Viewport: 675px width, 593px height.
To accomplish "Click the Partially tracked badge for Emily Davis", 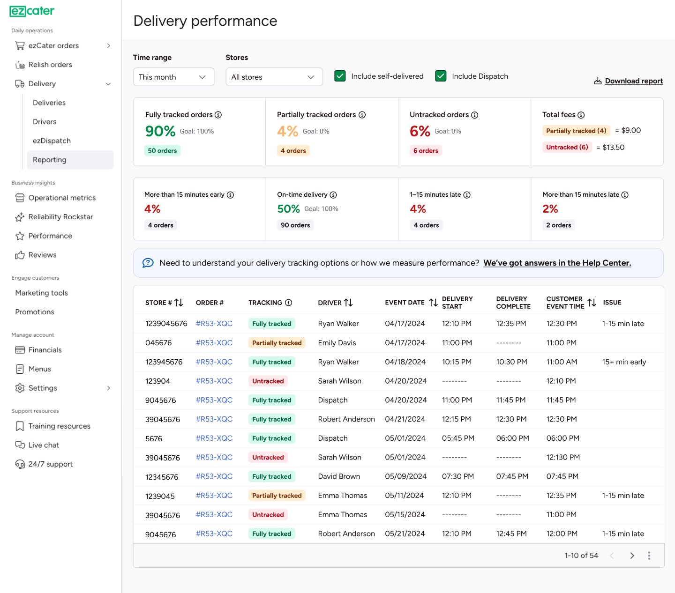I will pyautogui.click(x=277, y=343).
